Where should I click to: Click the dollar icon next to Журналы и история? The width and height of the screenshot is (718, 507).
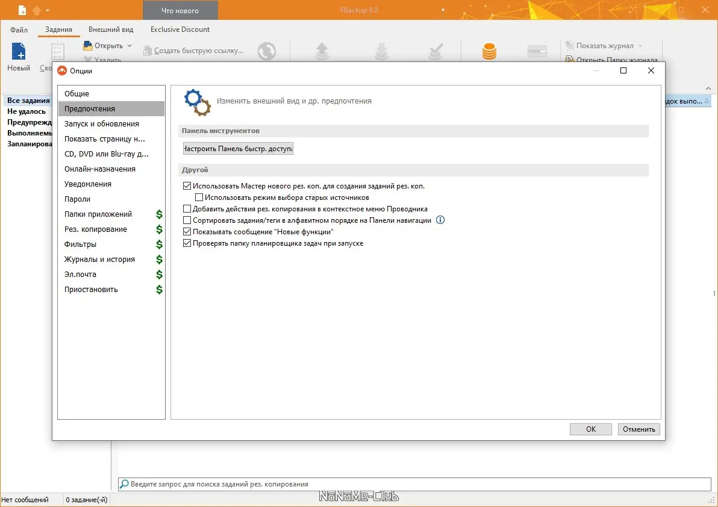click(159, 260)
